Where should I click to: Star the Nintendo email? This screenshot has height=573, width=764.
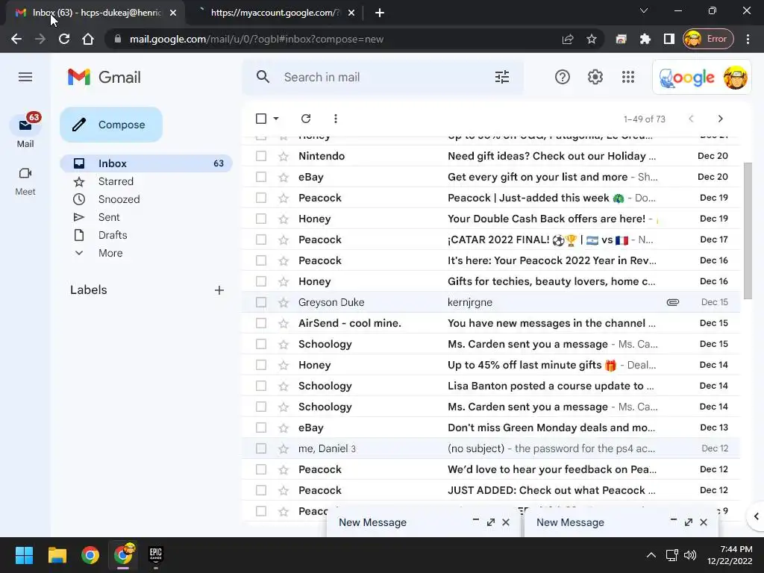[x=284, y=157]
